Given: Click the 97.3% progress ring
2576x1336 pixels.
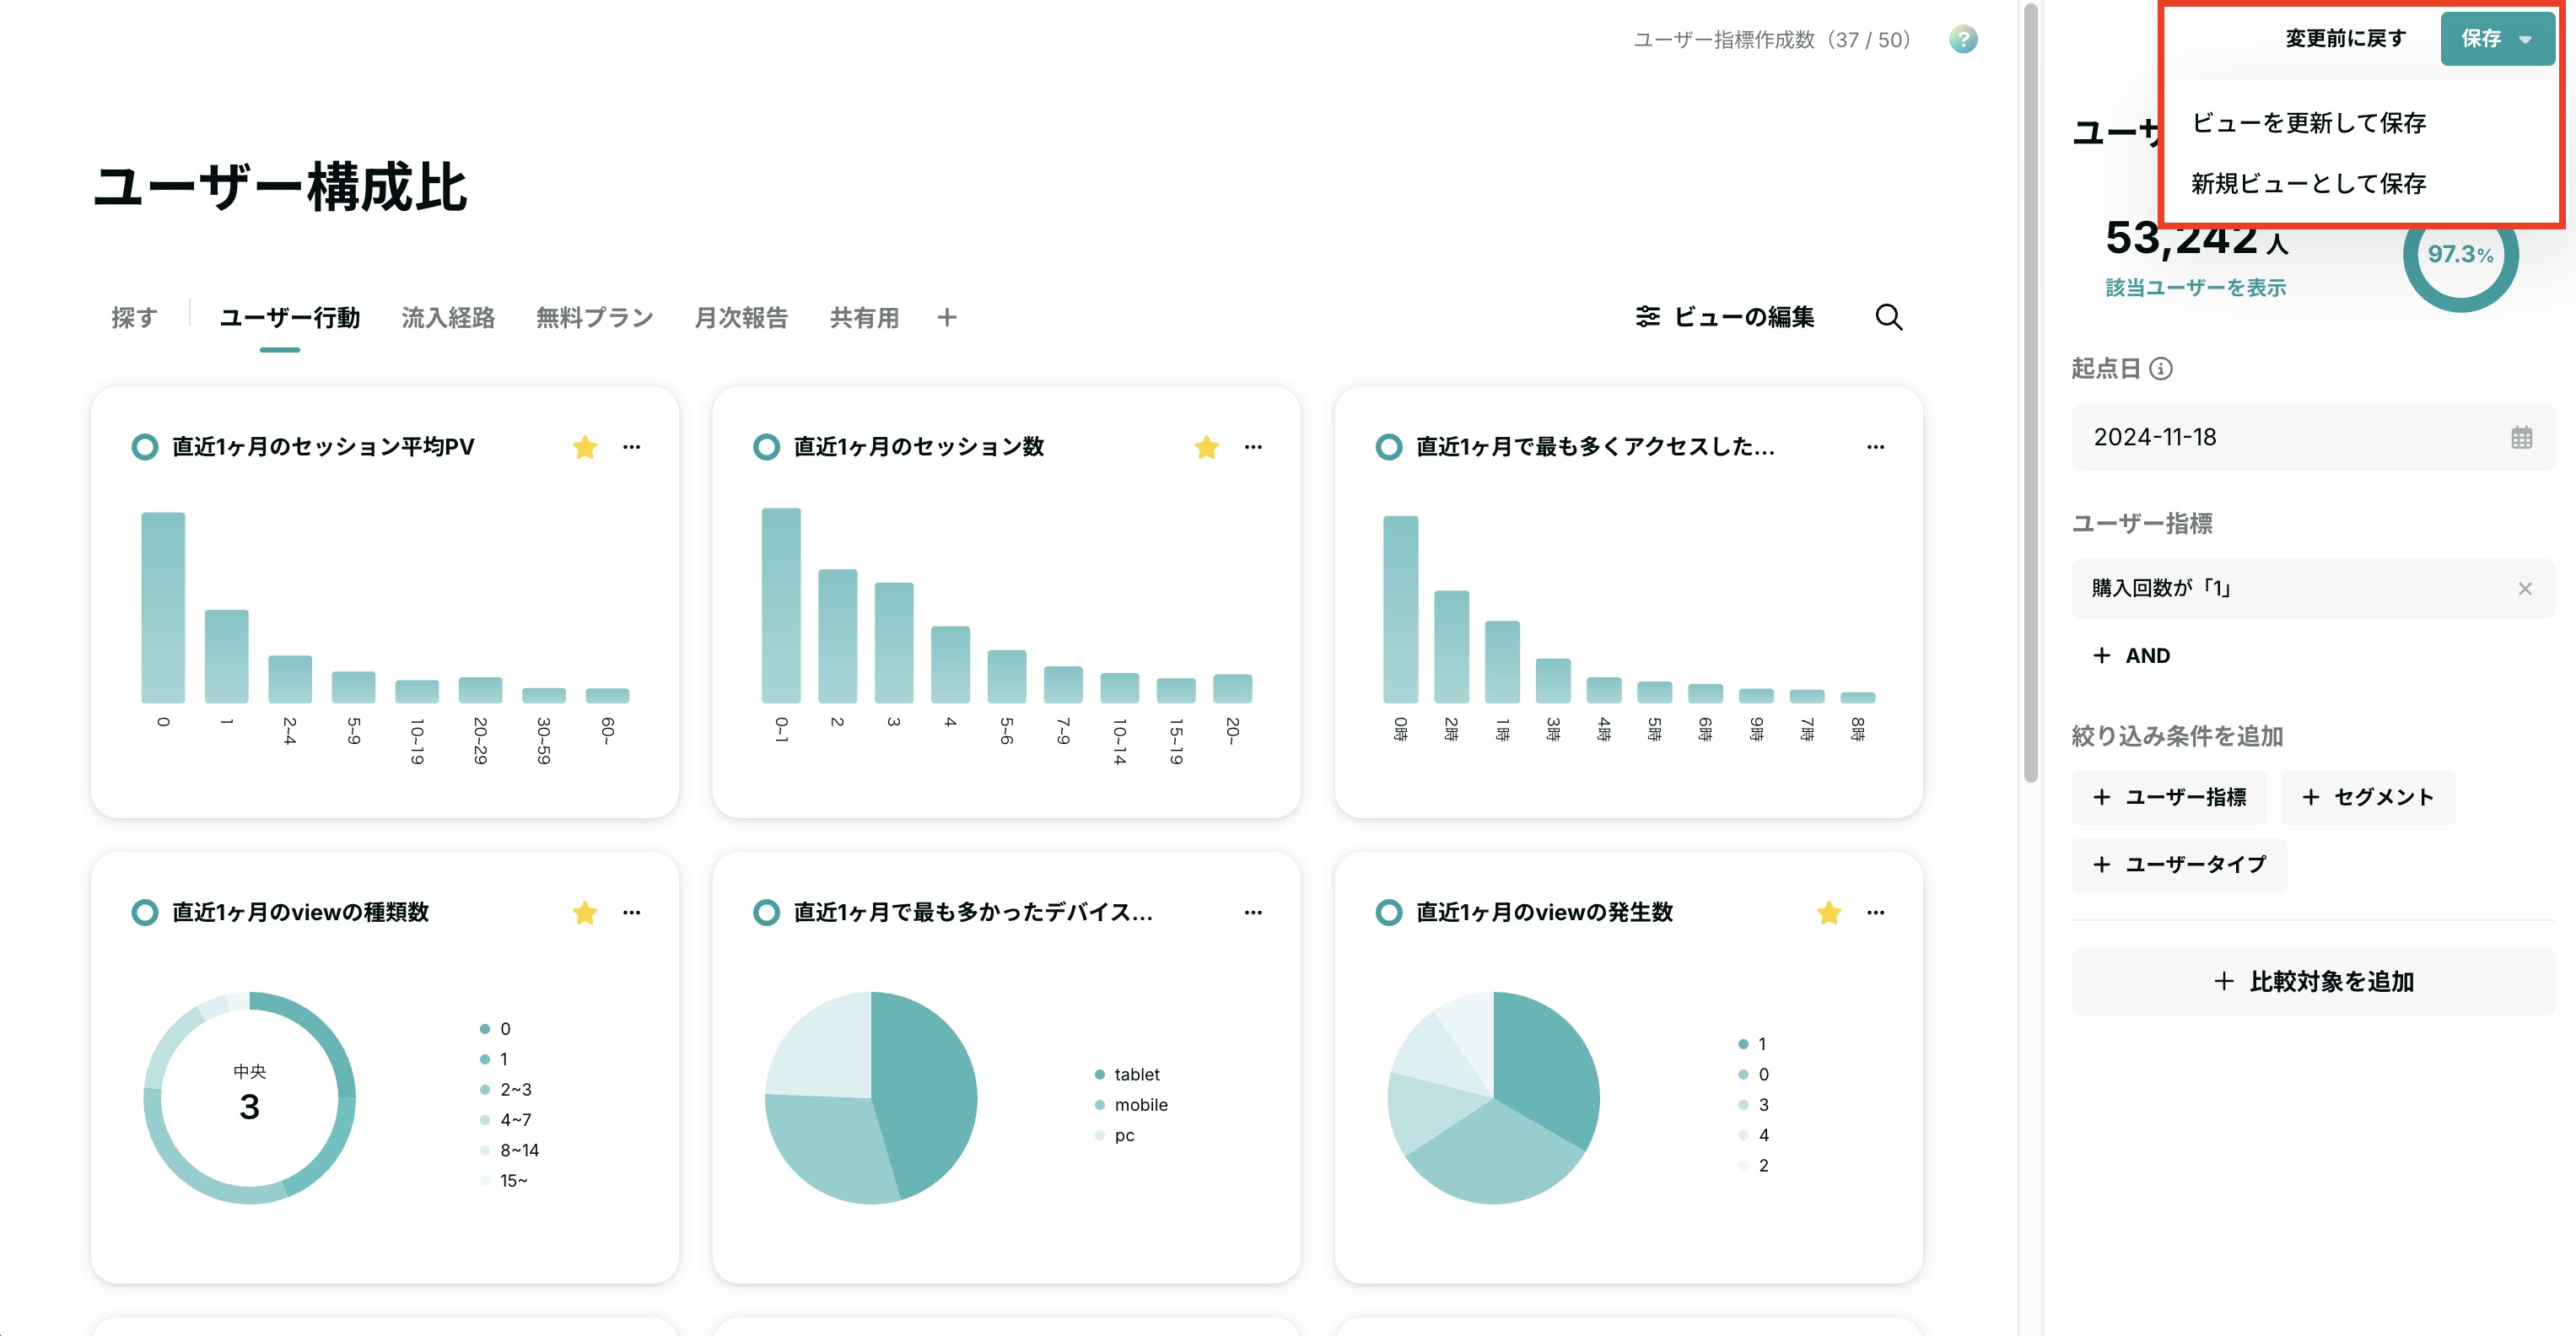Looking at the screenshot, I should coord(2460,254).
